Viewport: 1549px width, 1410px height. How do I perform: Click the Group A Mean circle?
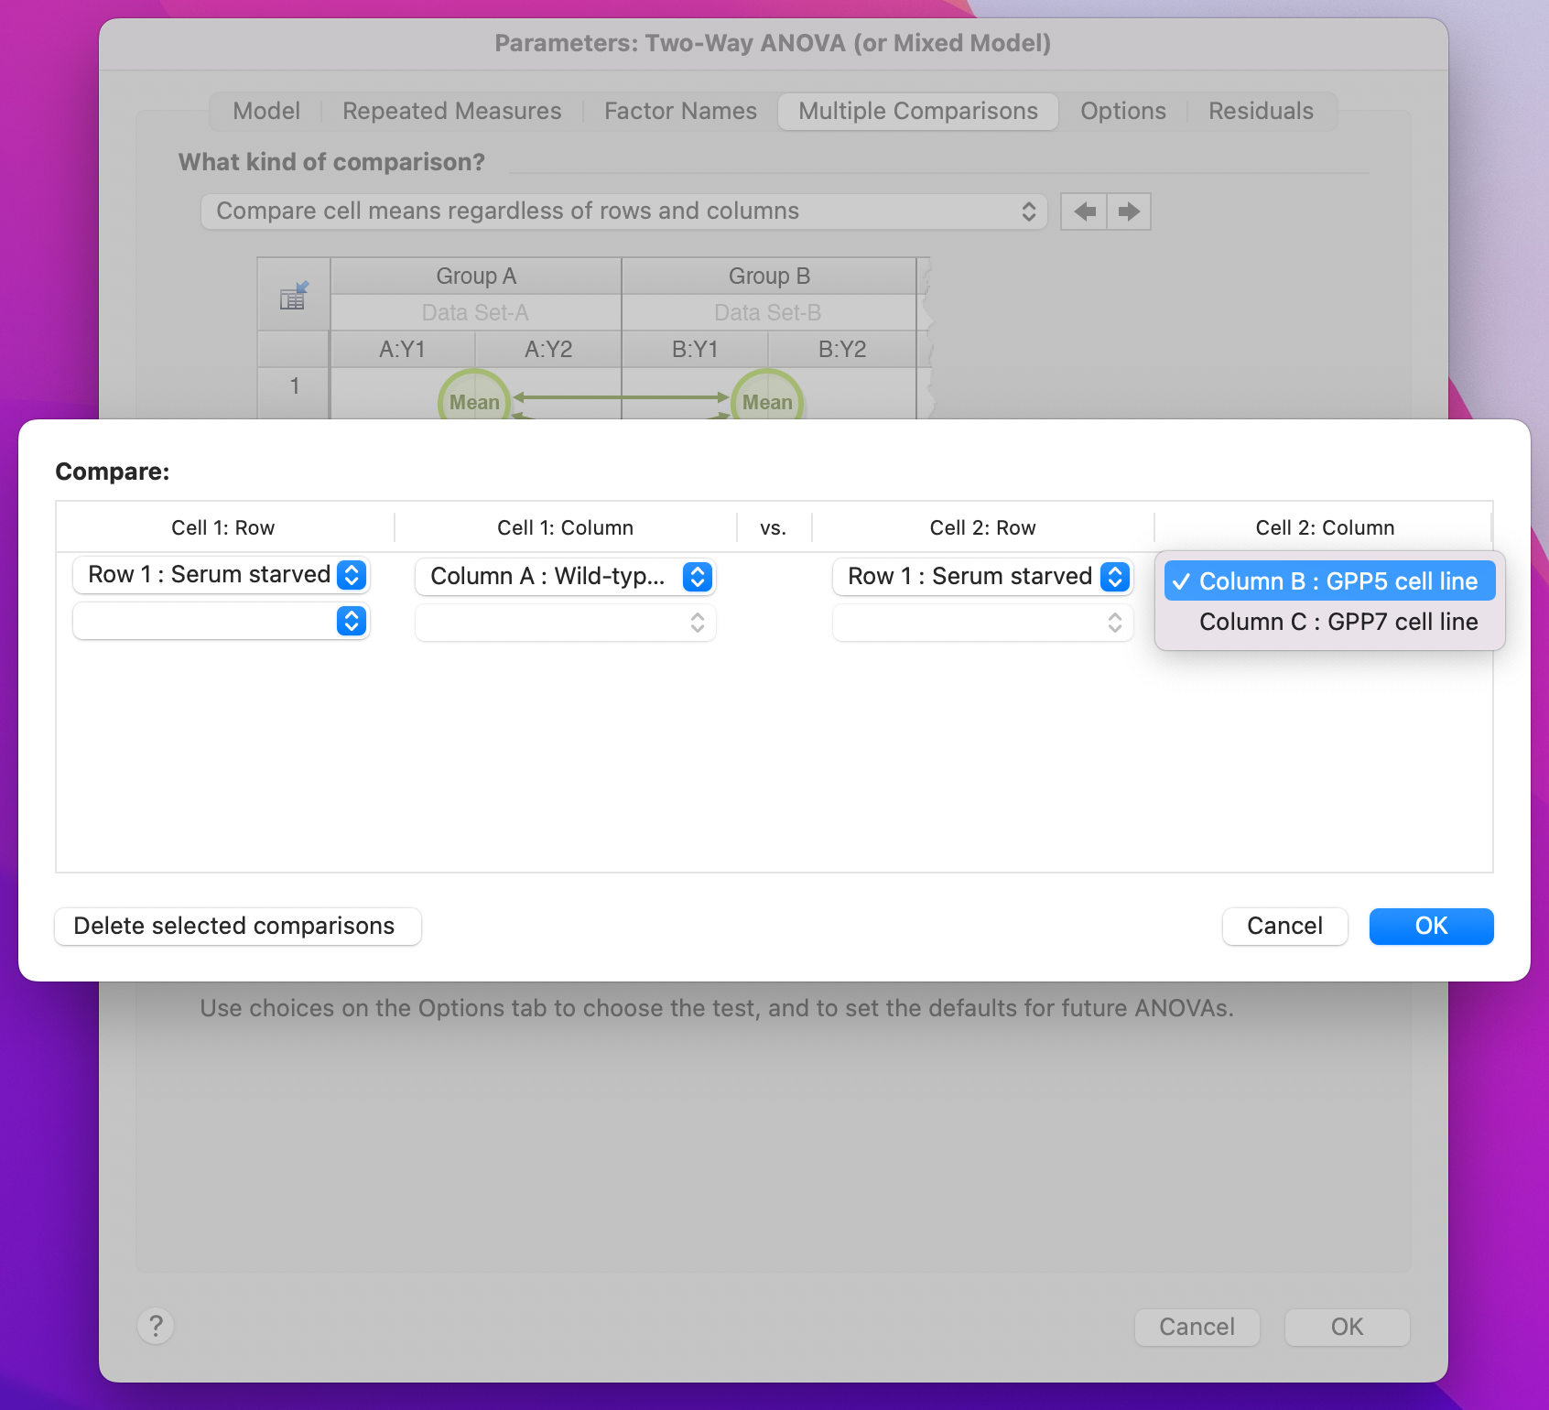pos(474,399)
